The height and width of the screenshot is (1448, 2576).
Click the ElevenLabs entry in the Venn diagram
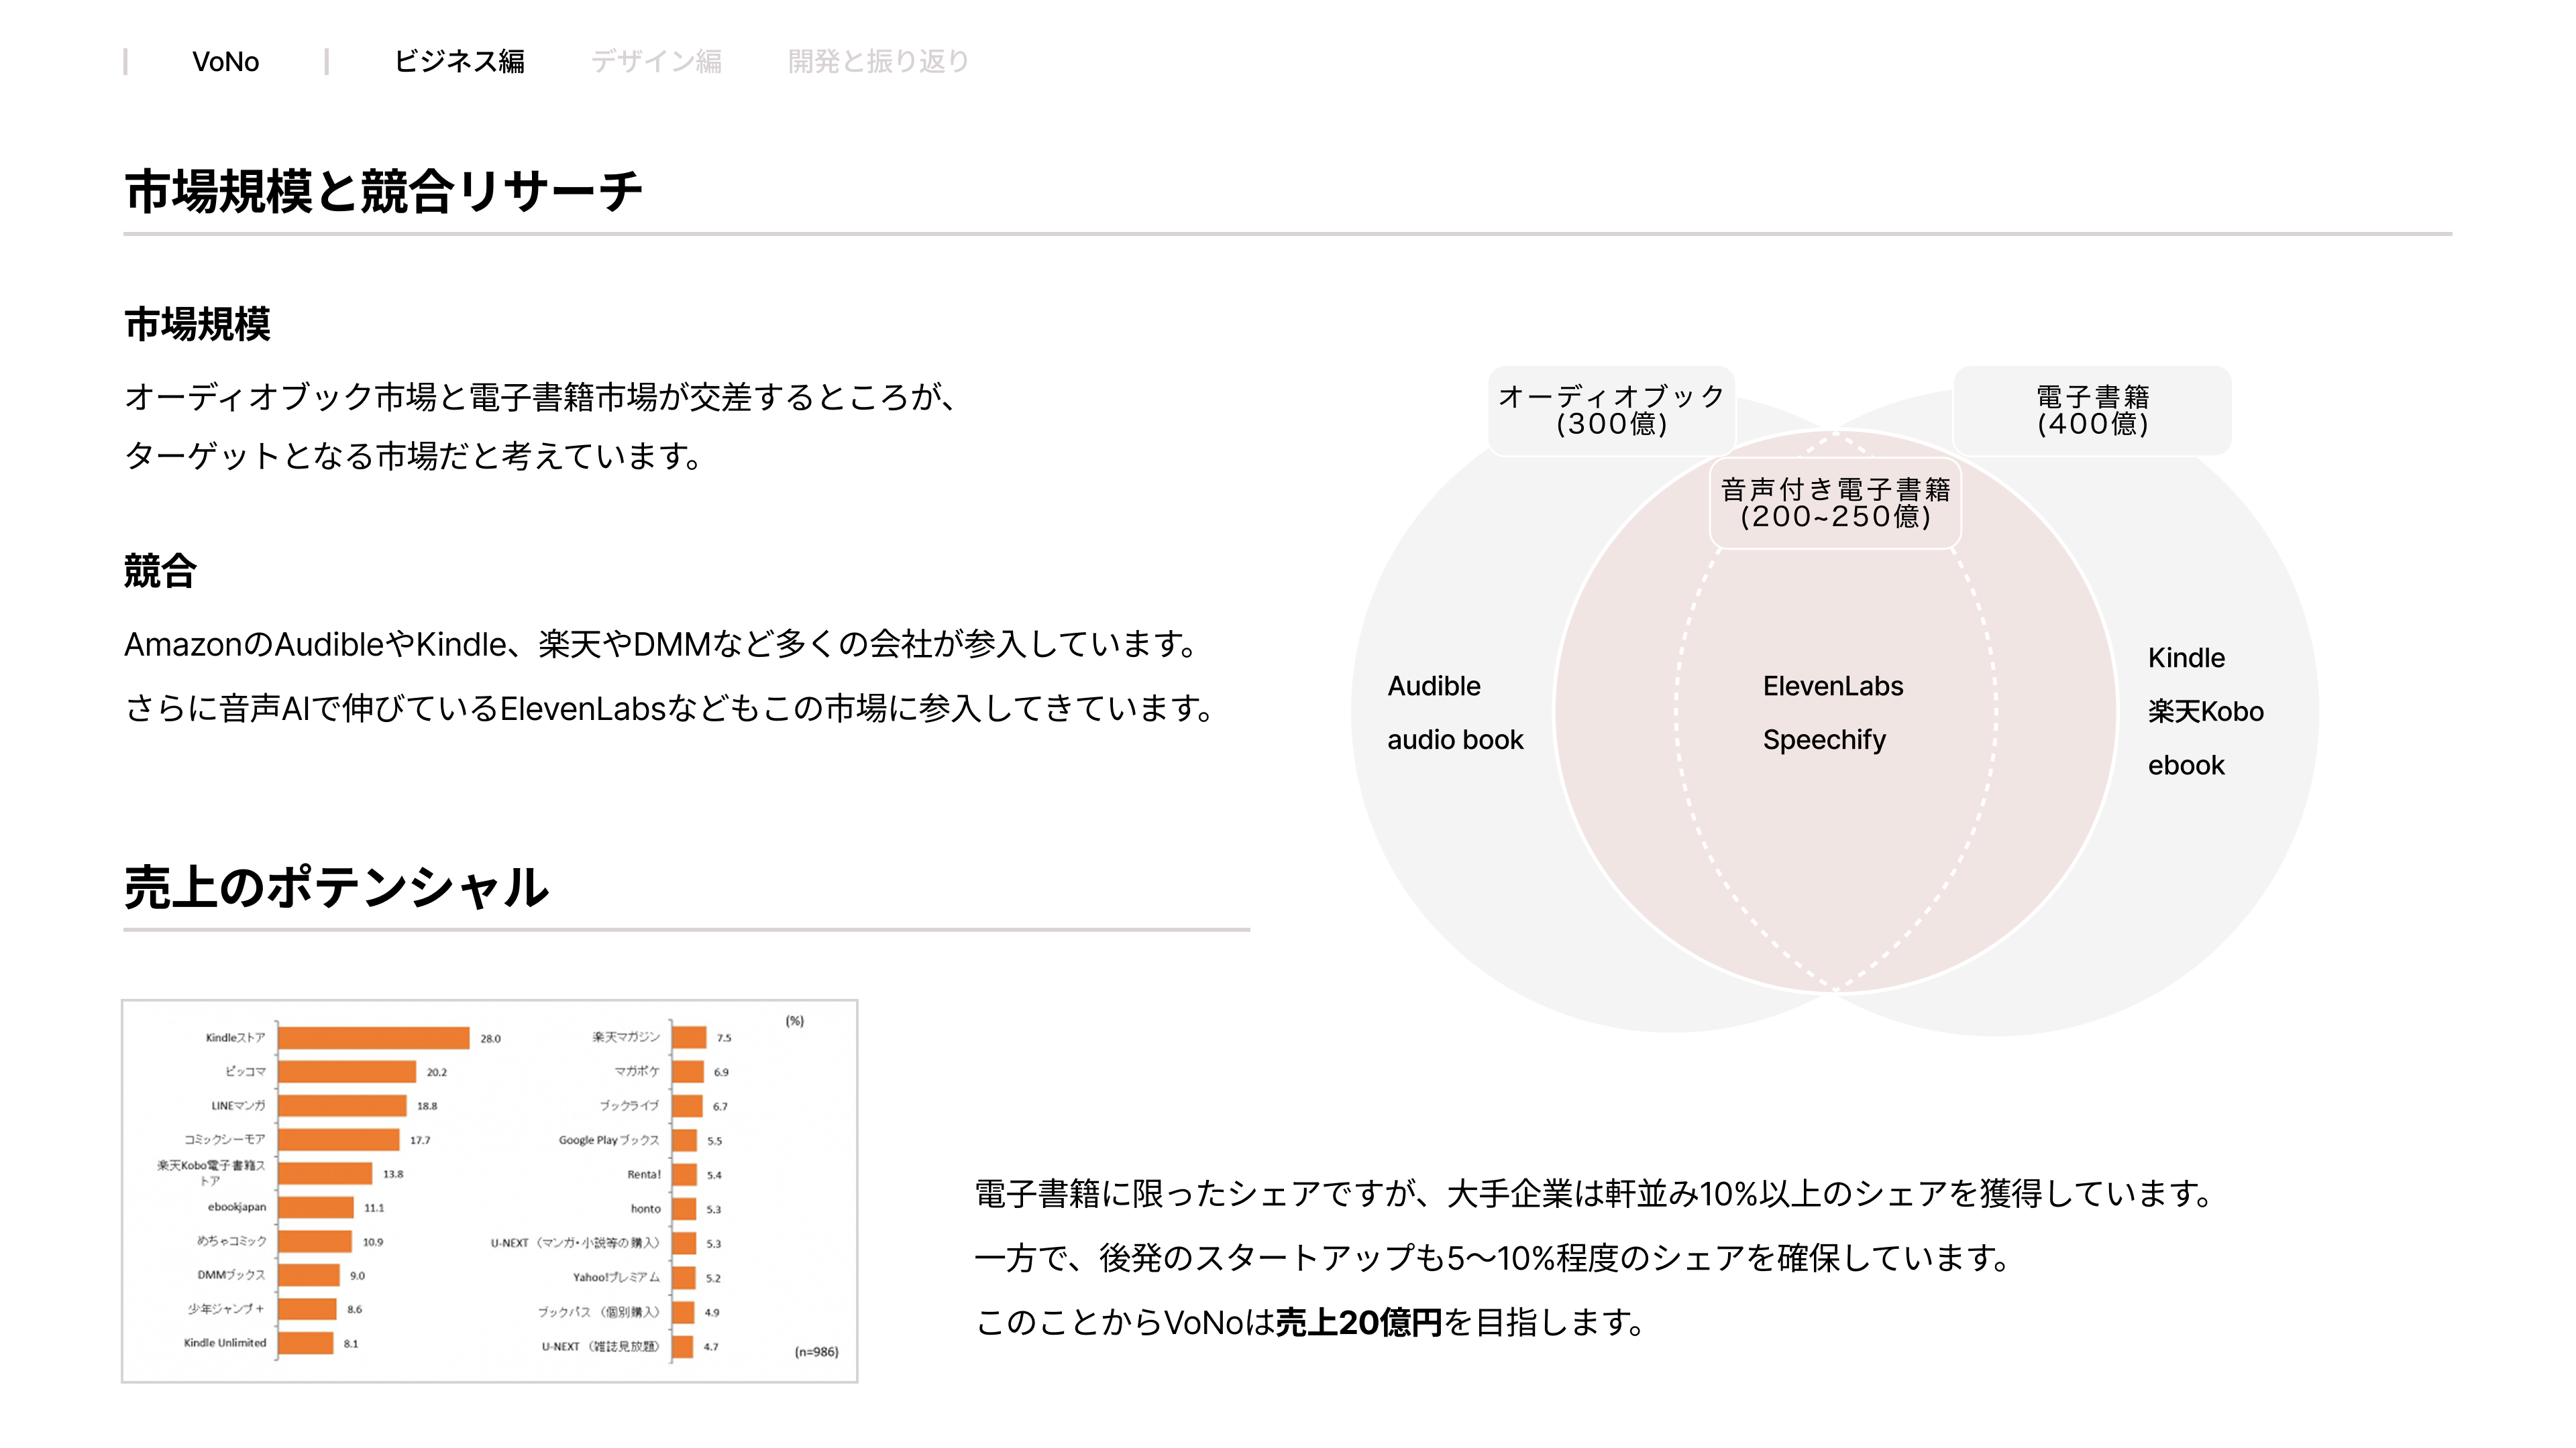1833,686
